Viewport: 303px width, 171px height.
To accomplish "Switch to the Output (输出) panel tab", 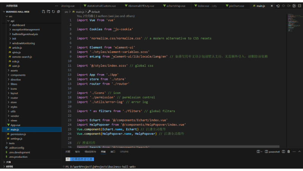I will coord(78,152).
